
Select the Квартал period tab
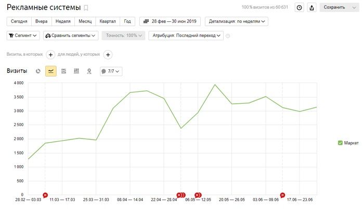pos(107,21)
